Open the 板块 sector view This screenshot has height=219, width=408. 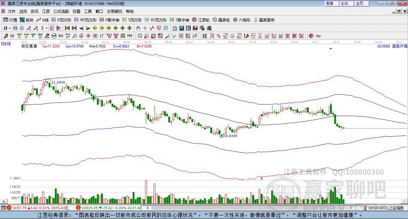coord(27,20)
